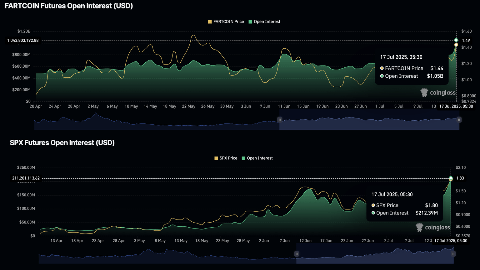Click the FARTCOIN Futures Open Interest title
Screen dimensions: 480x270
[x=69, y=6]
